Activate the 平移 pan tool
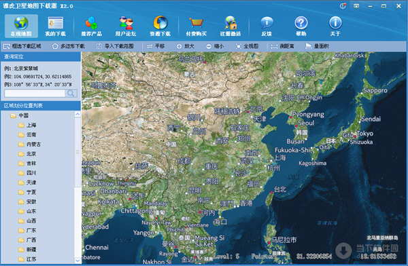Image resolution: width=408 pixels, height=266 pixels. [x=156, y=46]
